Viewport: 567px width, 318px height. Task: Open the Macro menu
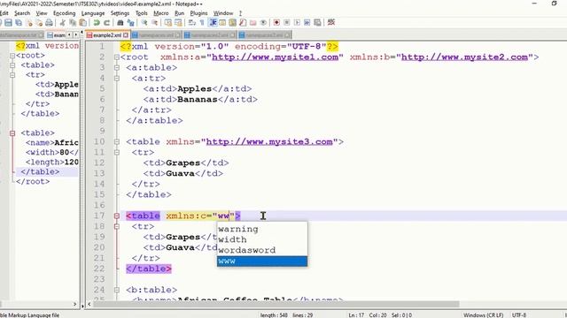(161, 13)
